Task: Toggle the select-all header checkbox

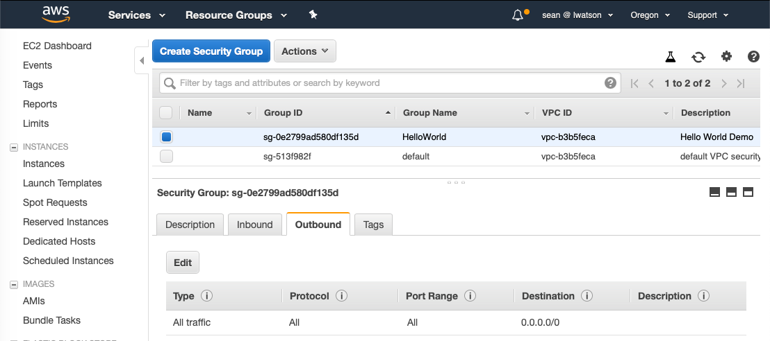Action: [x=166, y=112]
